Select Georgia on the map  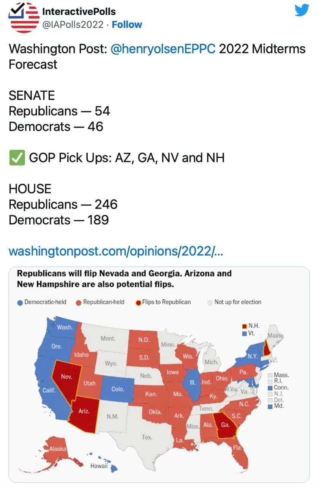[x=225, y=425]
